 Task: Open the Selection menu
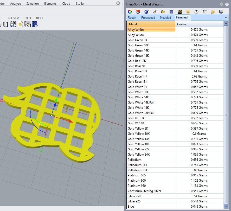[33, 4]
